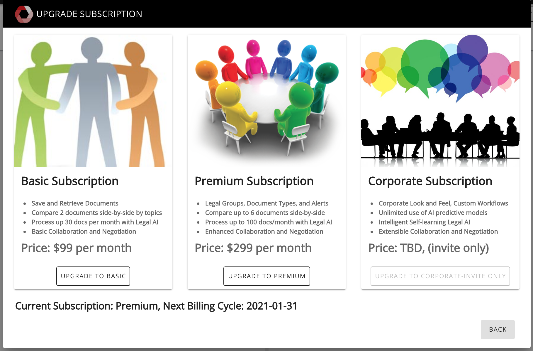Click the red hexagon app logo

pyautogui.click(x=23, y=14)
